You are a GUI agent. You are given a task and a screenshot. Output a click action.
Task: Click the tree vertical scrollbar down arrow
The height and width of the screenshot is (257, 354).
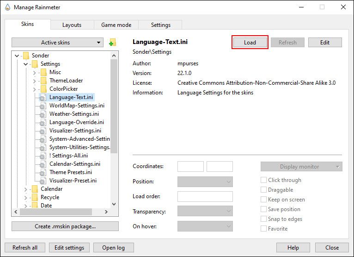click(114, 204)
